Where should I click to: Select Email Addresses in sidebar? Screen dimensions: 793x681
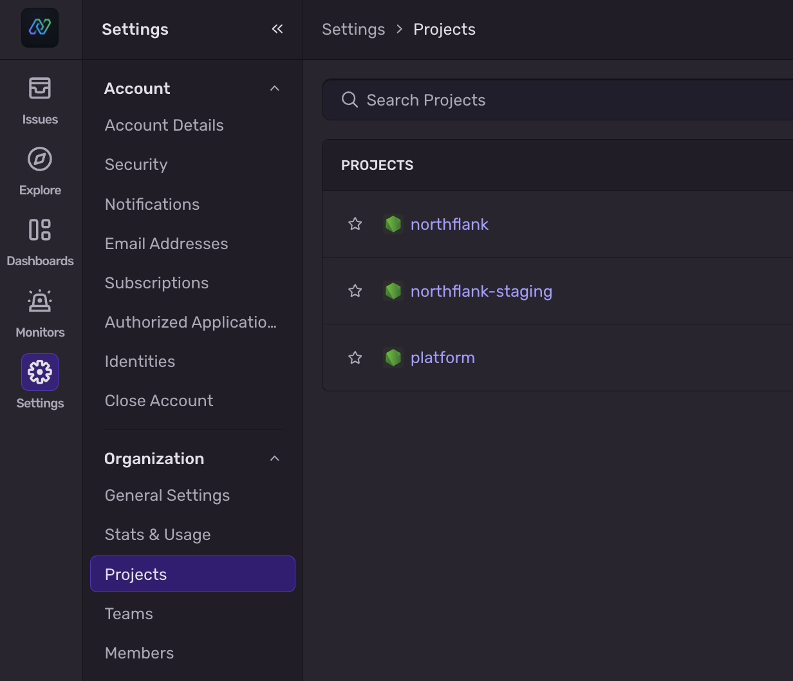[x=166, y=243]
